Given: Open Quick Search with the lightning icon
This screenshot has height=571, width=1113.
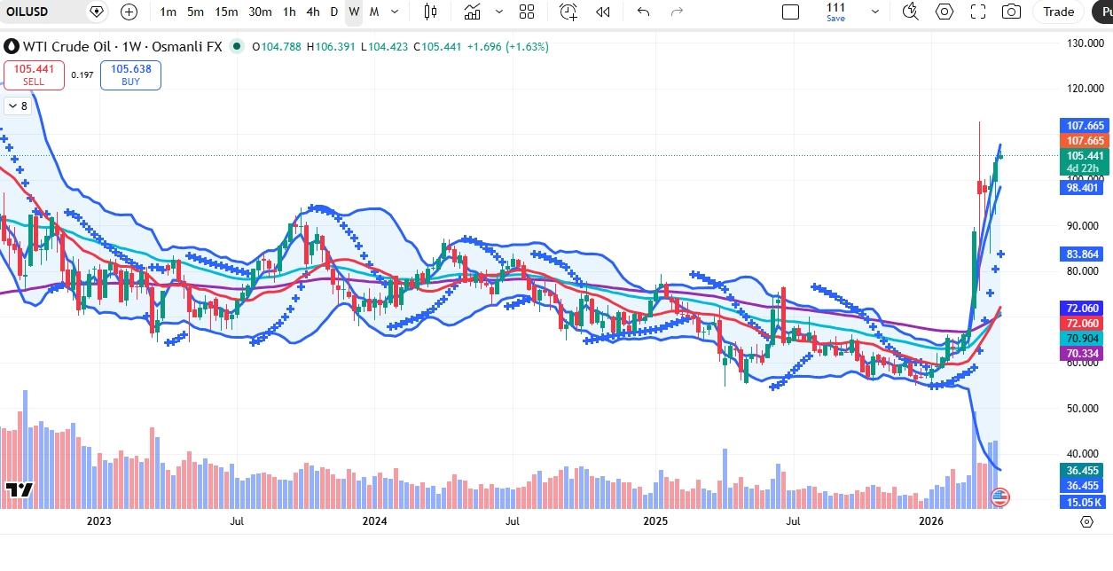Looking at the screenshot, I should tap(910, 12).
